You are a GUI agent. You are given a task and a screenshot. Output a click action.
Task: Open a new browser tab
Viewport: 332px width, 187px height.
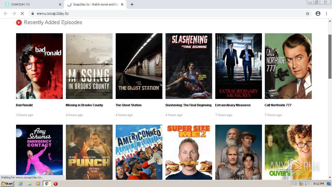pyautogui.click(x=132, y=4)
